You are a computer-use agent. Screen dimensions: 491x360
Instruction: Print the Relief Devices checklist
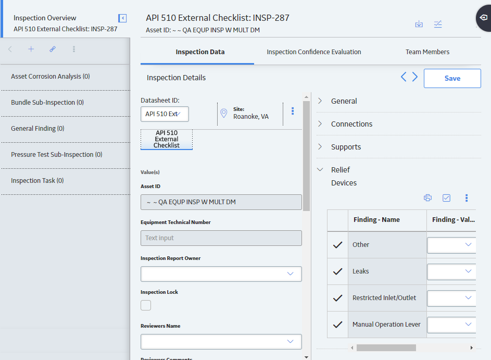tap(428, 198)
